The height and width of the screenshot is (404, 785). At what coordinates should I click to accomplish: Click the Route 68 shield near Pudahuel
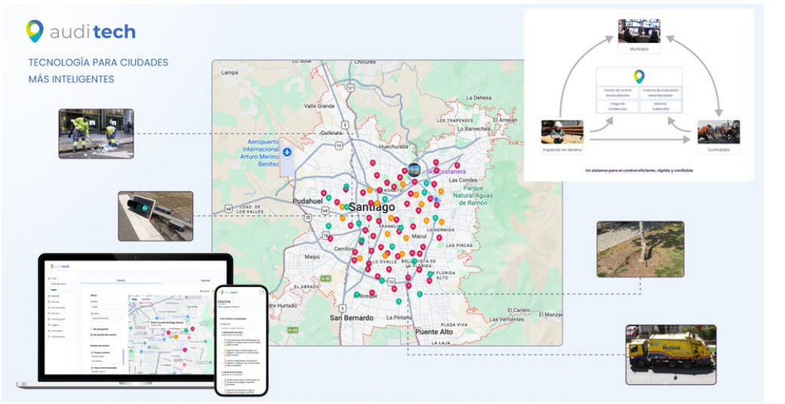coord(325,211)
